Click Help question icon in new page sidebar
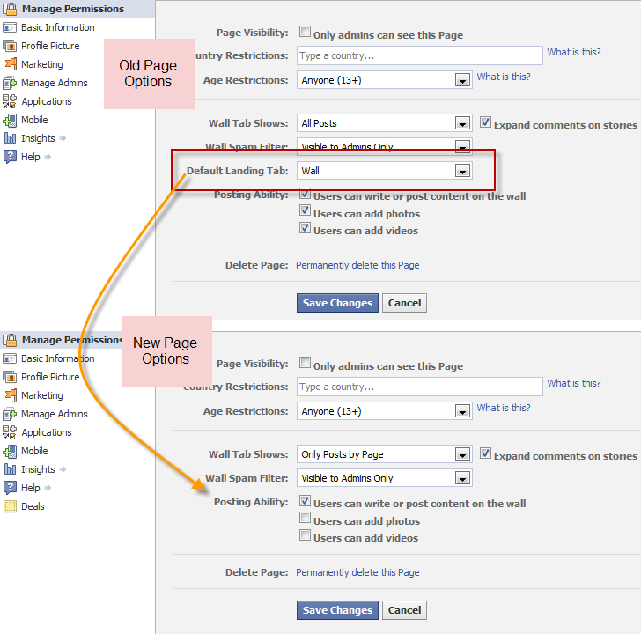The width and height of the screenshot is (641, 634). (10, 488)
